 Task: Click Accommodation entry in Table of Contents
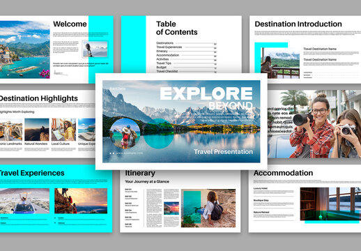tap(167, 55)
